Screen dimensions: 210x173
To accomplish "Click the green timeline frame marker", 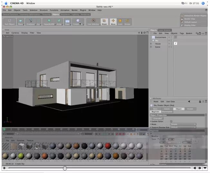I will click(x=4, y=129).
